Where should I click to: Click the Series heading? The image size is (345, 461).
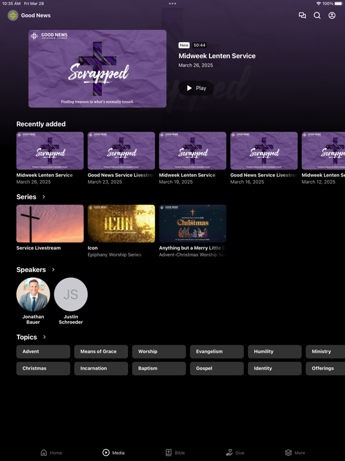pos(26,197)
